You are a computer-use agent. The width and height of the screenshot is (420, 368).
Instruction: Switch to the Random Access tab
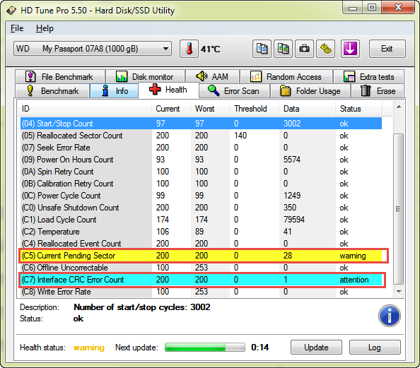point(286,77)
